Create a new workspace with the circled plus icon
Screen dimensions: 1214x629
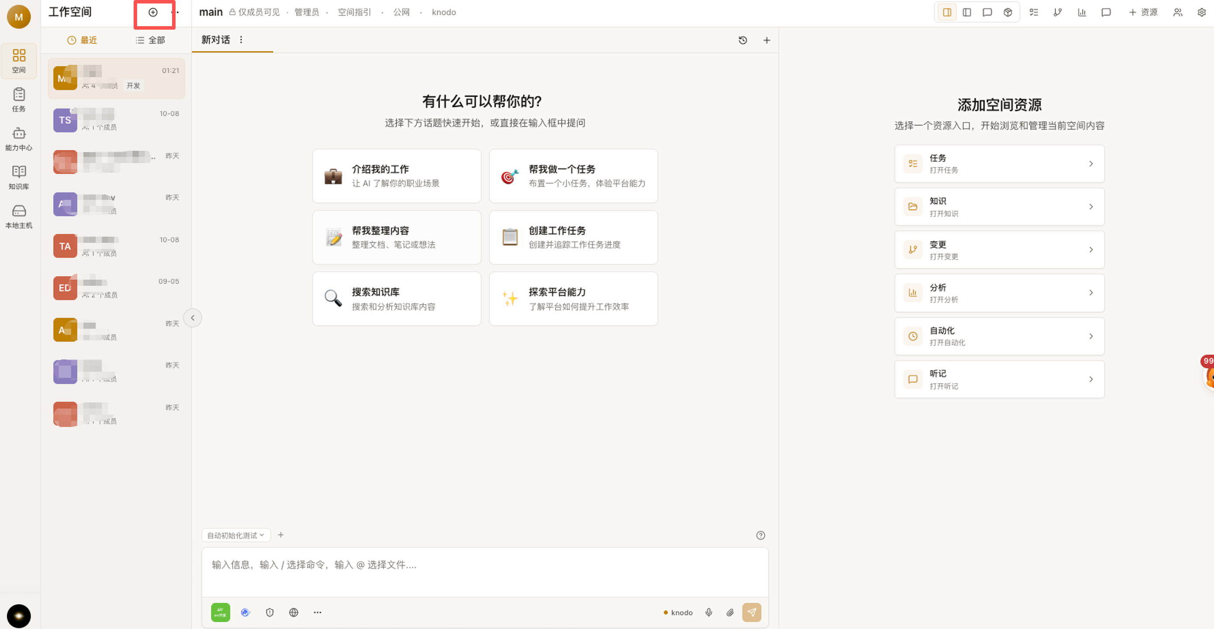point(153,12)
